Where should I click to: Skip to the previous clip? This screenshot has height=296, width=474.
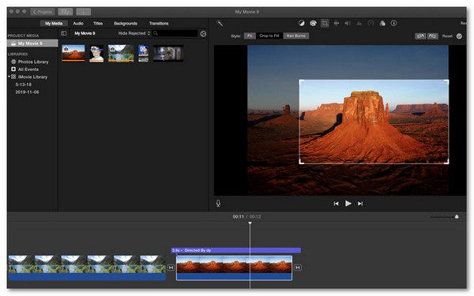coord(336,204)
